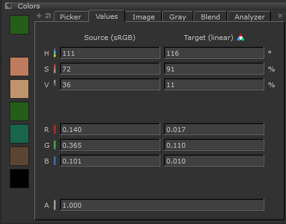Click the Target (linear) column header

(209, 38)
